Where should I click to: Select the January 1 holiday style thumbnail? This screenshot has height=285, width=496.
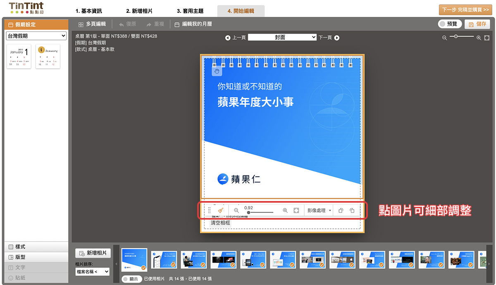(x=19, y=57)
